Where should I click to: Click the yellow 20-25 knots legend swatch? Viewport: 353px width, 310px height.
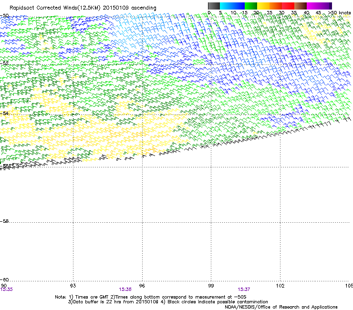coord(263,6)
